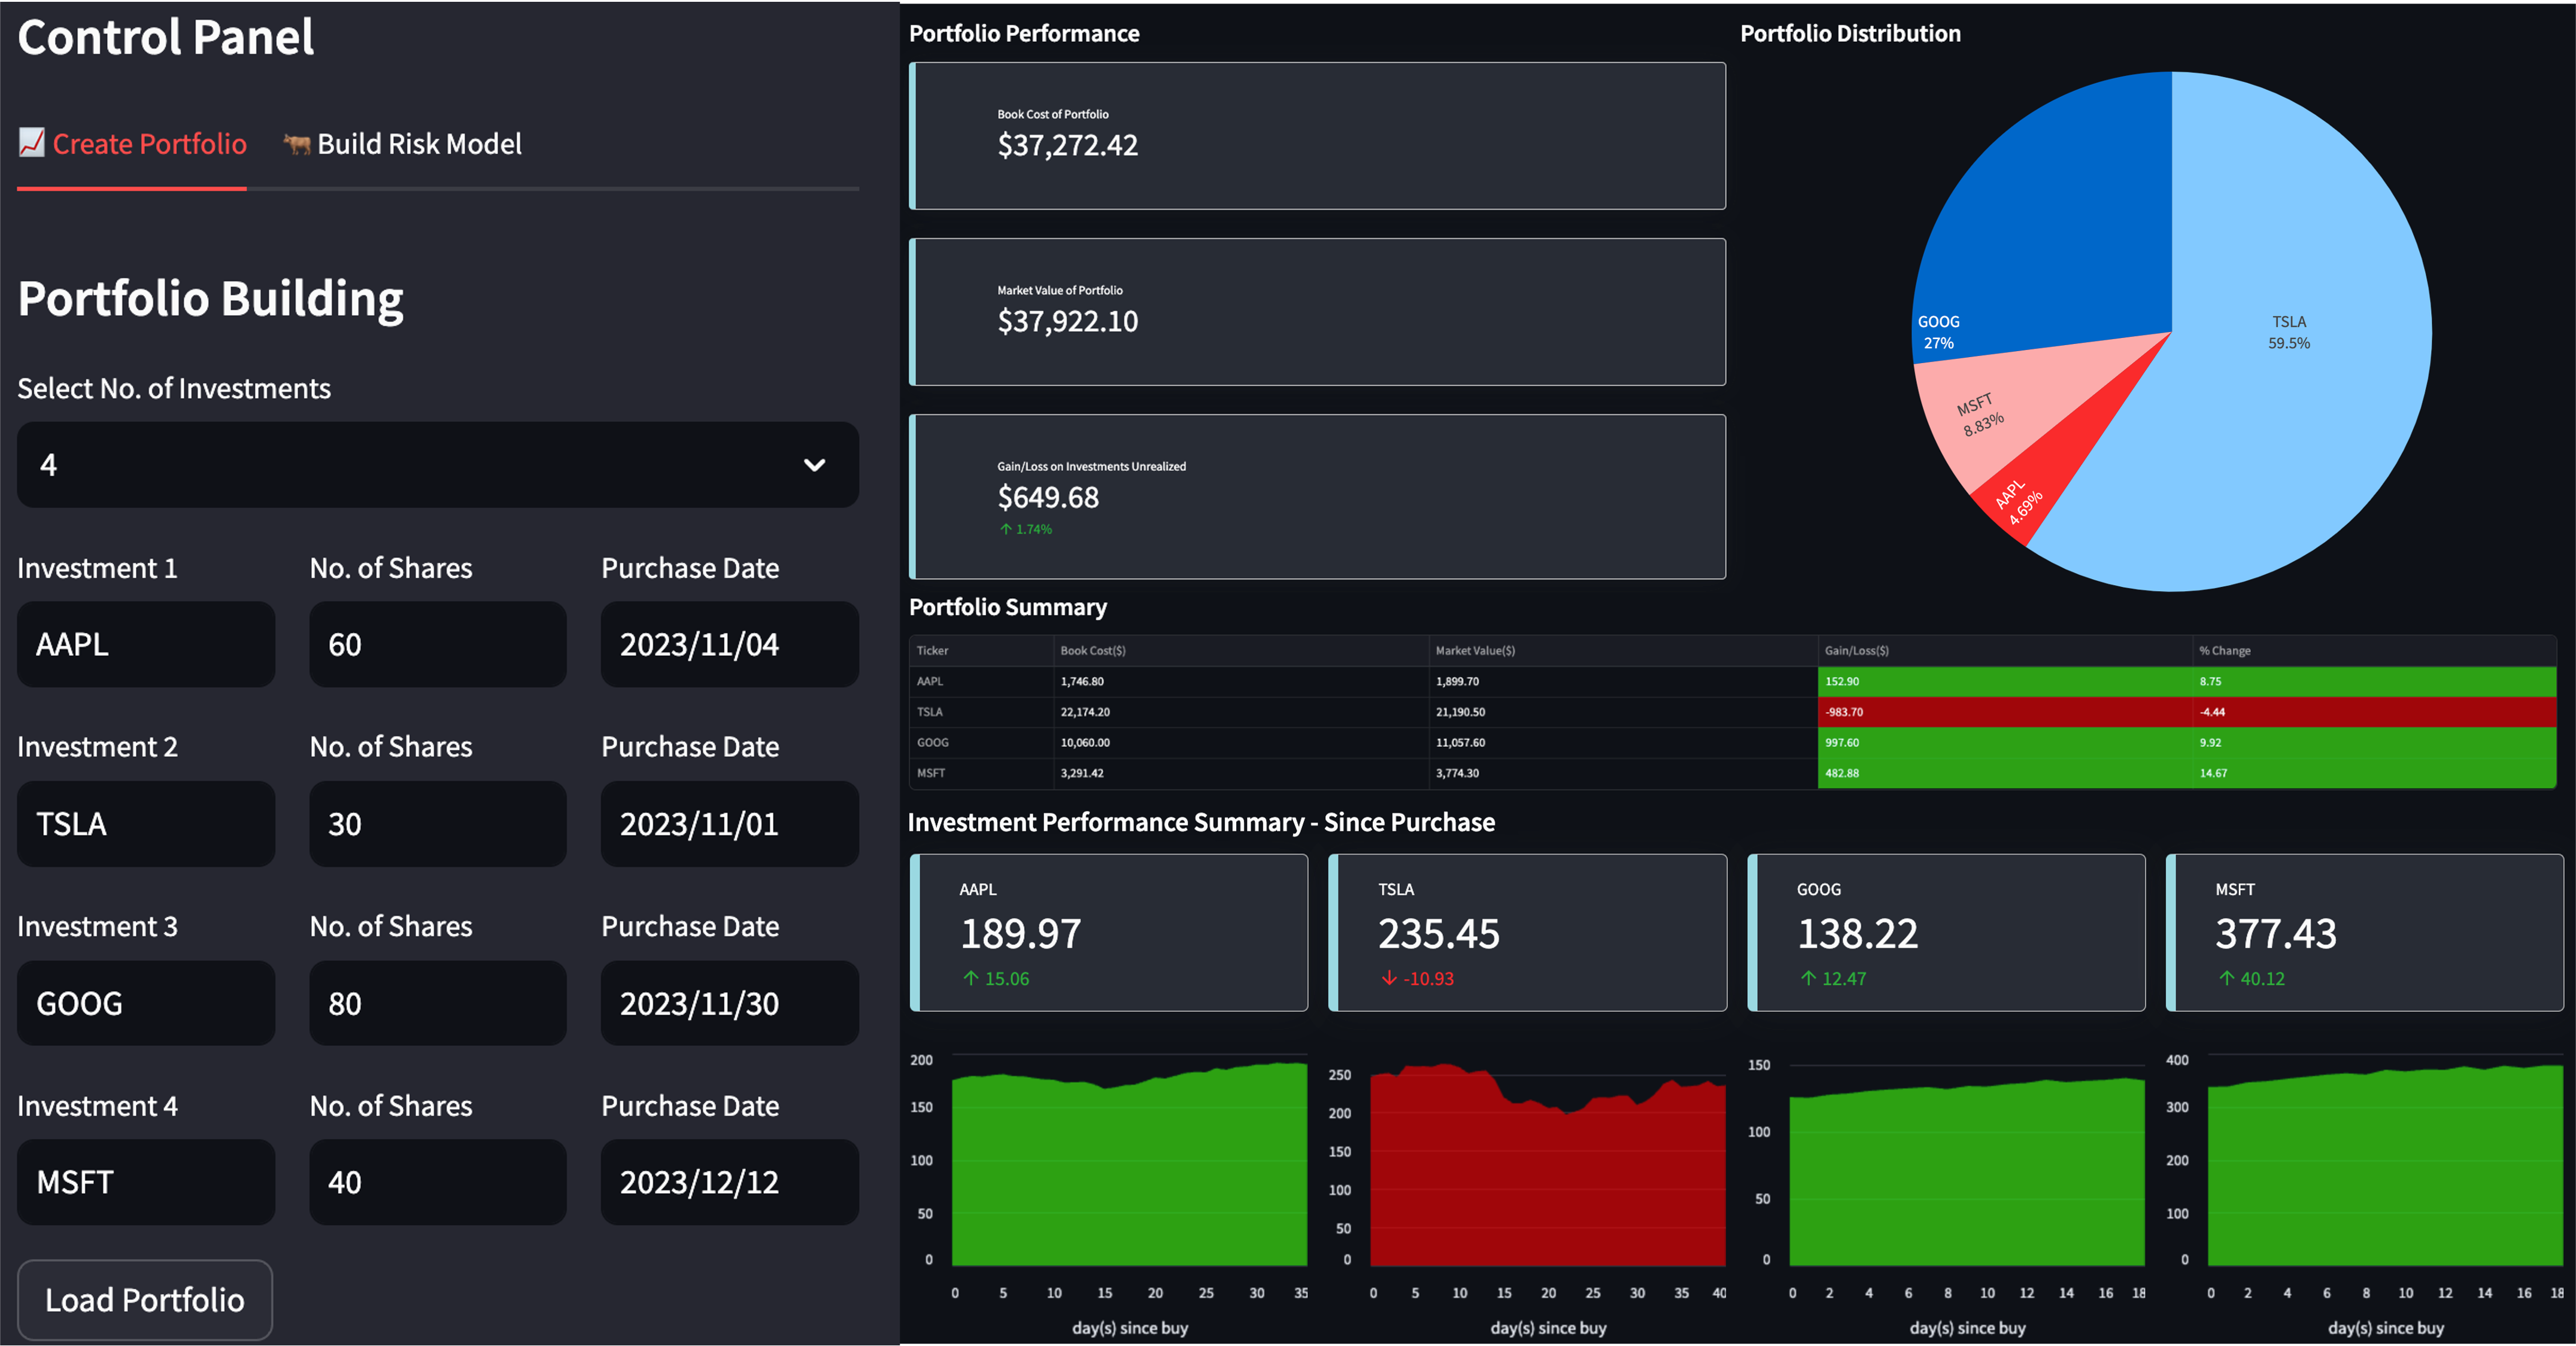Click the green up arrow beside 1.74%
This screenshot has height=1346, width=2576.
pos(1005,529)
